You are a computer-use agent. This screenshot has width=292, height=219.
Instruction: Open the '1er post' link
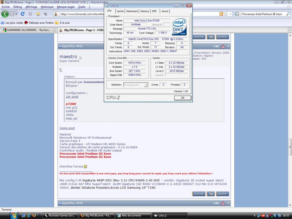[72, 97]
